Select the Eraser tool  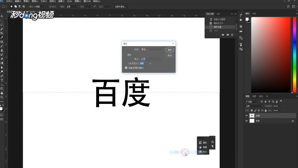[2, 59]
